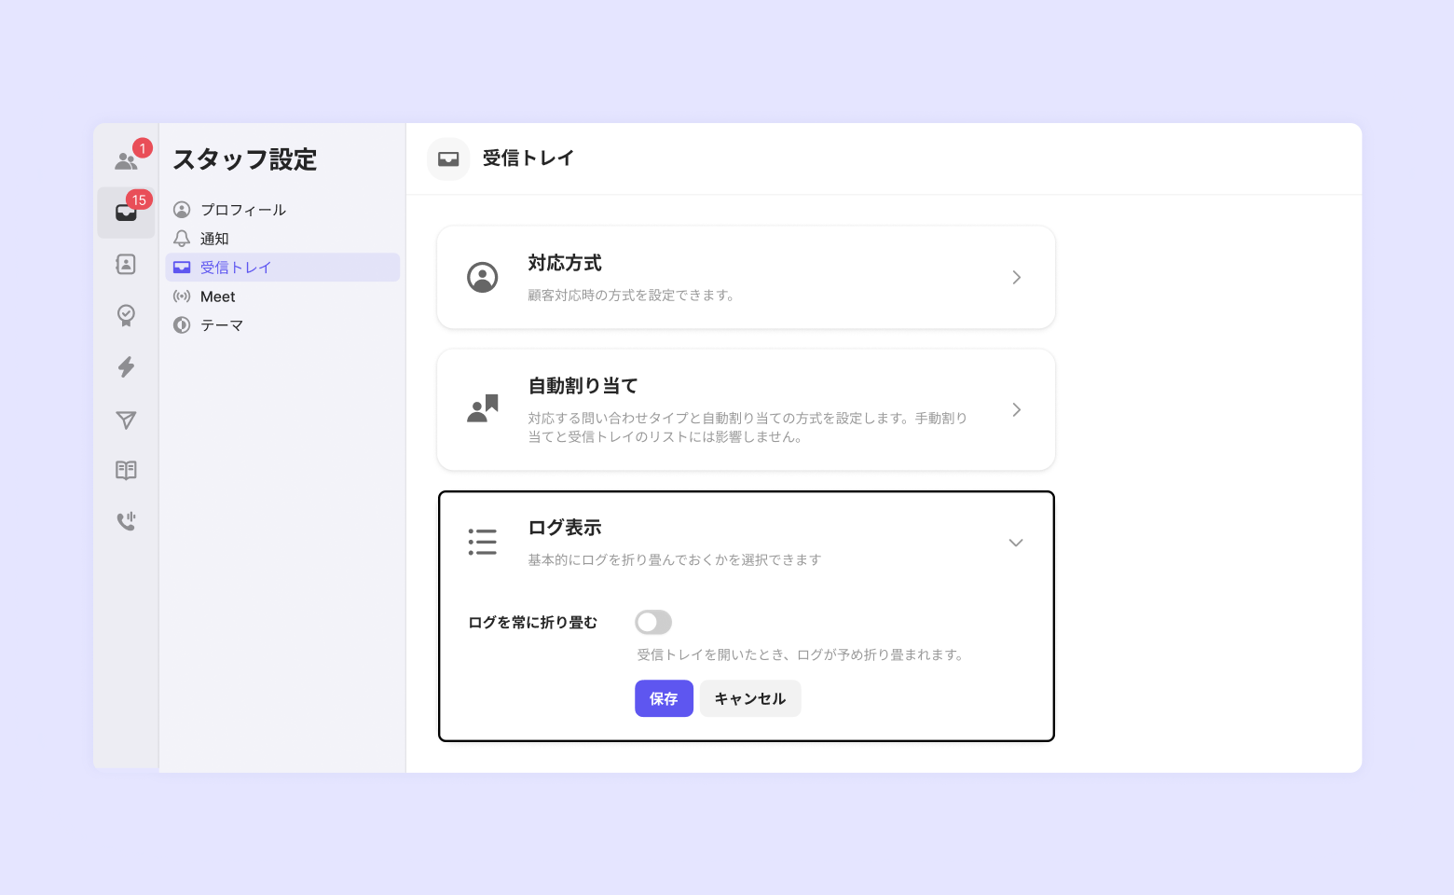Open the team members icon in sidebar
The width and height of the screenshot is (1454, 895).
pyautogui.click(x=126, y=161)
